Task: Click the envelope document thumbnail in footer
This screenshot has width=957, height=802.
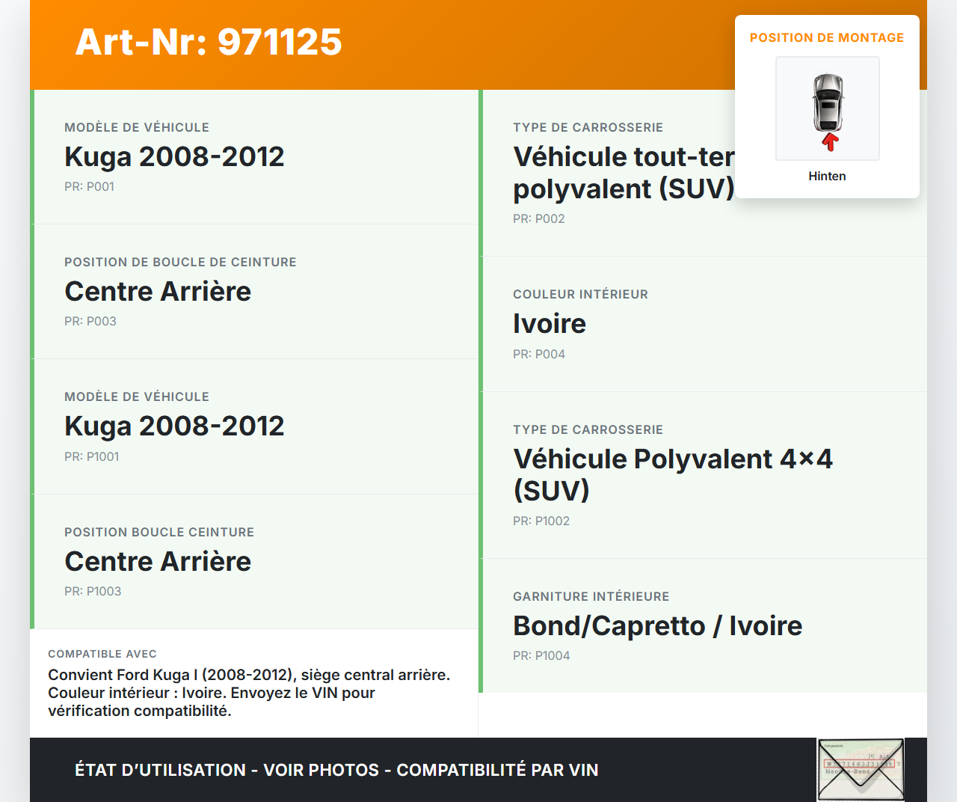Action: [861, 770]
